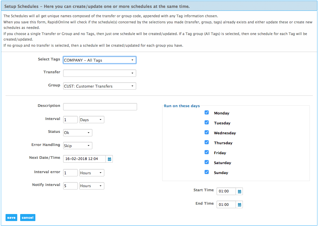This screenshot has height=226, width=318.
Task: Toggle the Sunday run day off
Action: (x=207, y=172)
